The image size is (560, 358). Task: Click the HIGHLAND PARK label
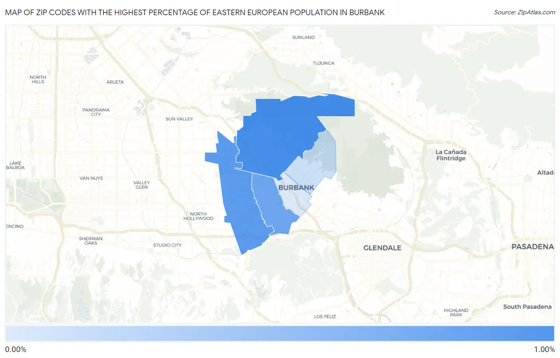[x=456, y=313]
